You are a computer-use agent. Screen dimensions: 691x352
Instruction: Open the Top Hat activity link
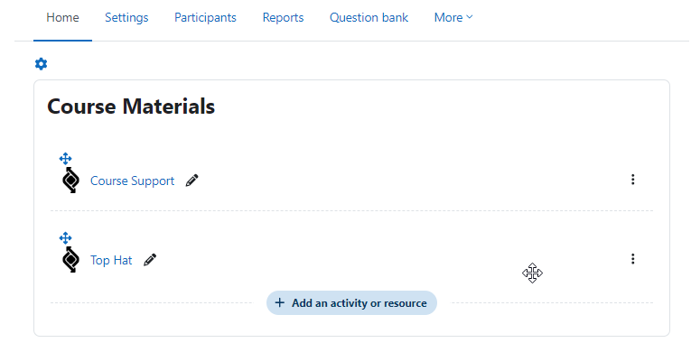click(111, 260)
